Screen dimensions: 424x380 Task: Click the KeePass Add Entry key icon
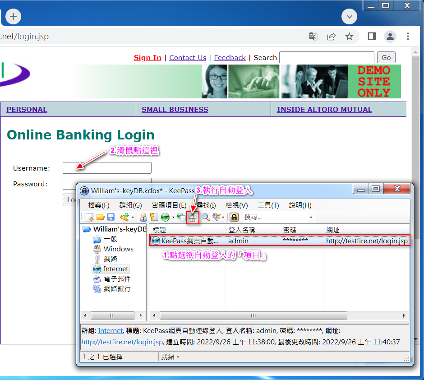tap(124, 217)
